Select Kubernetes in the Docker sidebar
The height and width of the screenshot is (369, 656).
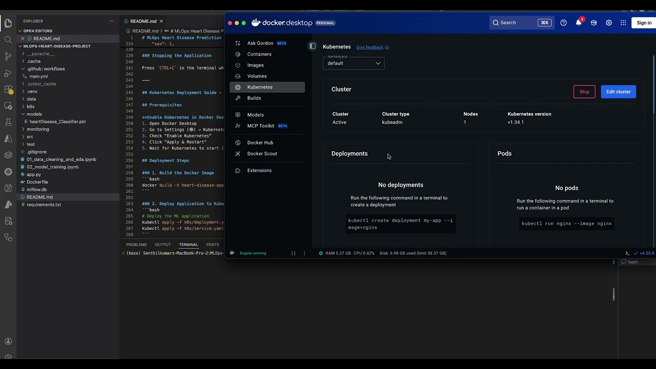pyautogui.click(x=267, y=87)
